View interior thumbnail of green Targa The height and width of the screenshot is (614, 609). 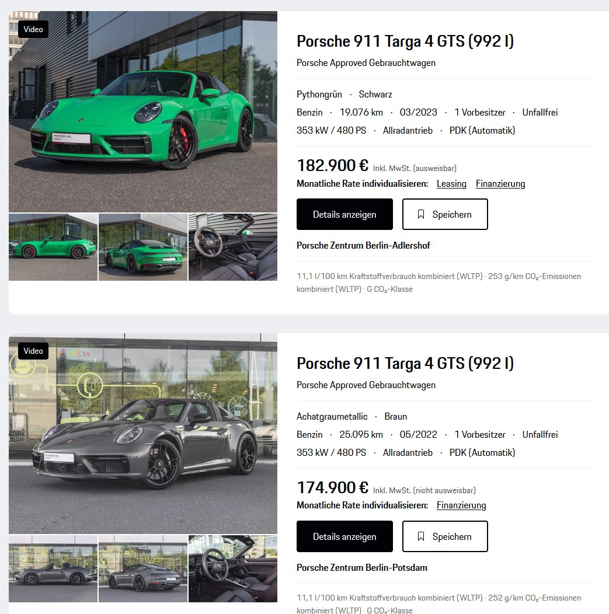point(233,247)
